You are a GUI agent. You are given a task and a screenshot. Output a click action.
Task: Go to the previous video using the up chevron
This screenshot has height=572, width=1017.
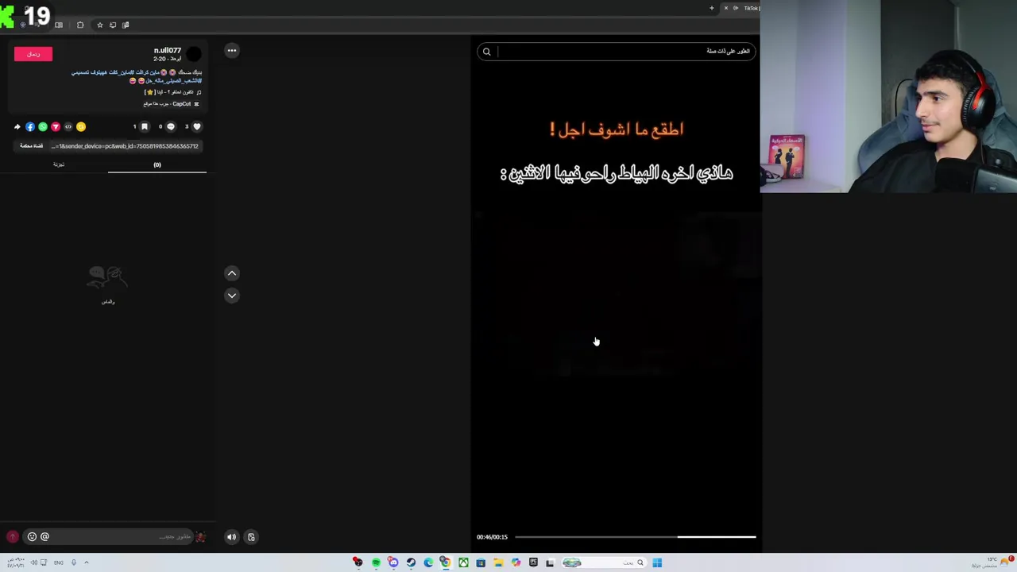[232, 273]
